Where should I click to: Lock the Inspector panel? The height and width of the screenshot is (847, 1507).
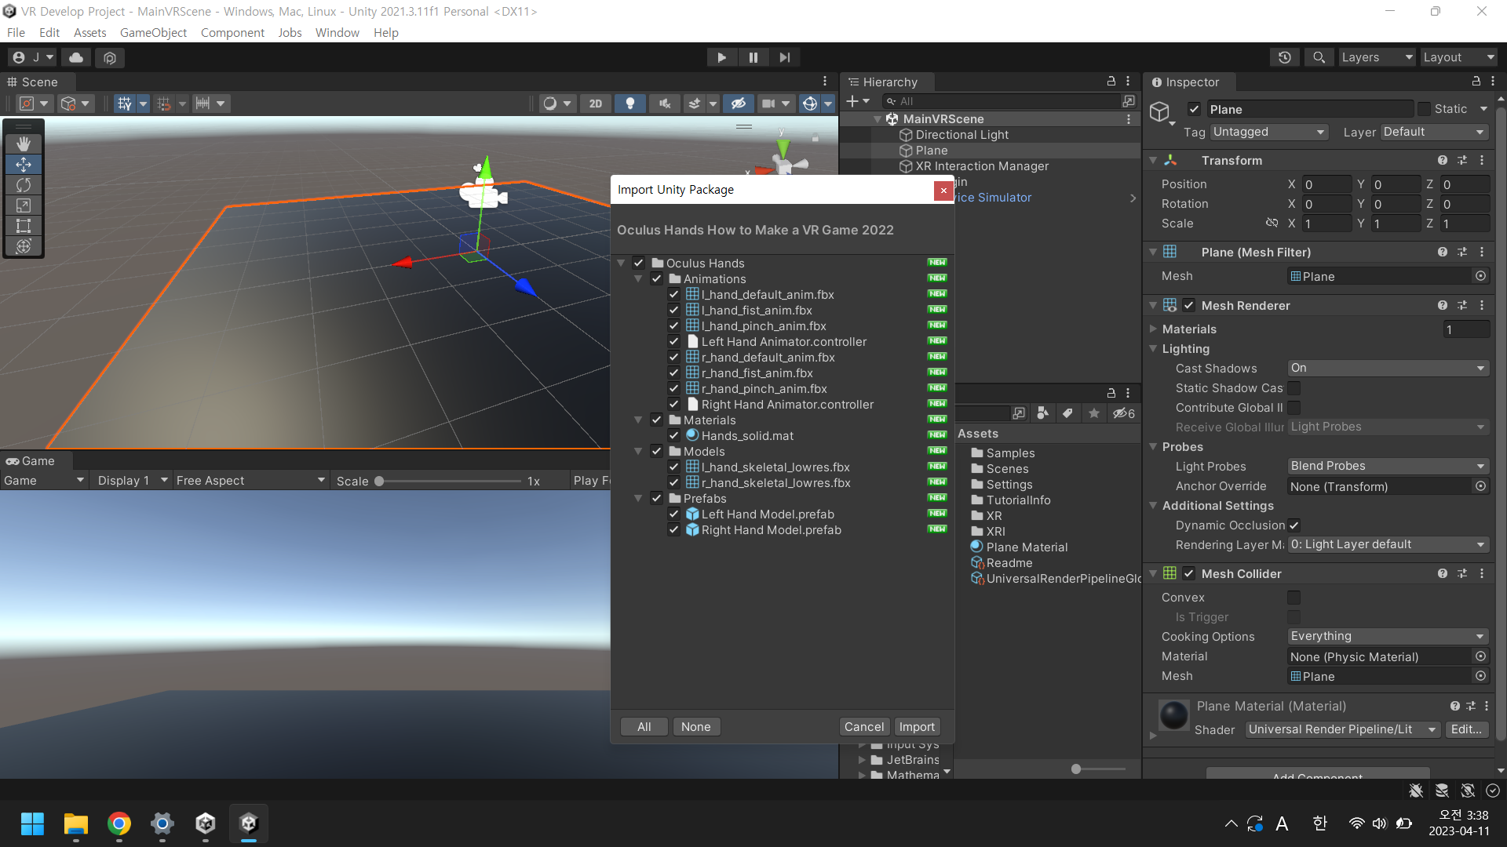[x=1476, y=82]
